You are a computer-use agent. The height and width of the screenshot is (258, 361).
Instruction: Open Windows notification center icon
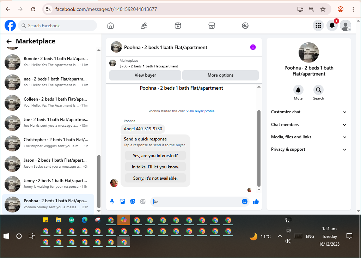click(x=349, y=236)
